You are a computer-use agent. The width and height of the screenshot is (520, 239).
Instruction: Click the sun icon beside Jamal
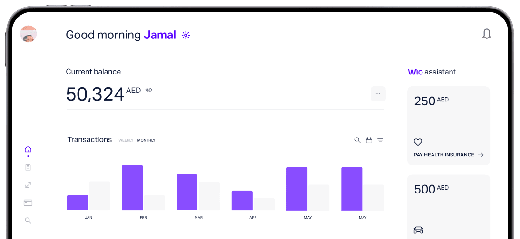(x=186, y=35)
